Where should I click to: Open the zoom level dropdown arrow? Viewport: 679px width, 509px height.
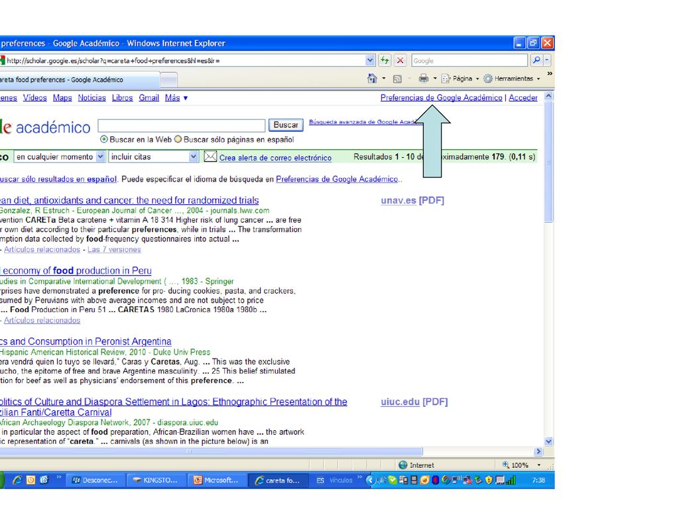point(538,465)
